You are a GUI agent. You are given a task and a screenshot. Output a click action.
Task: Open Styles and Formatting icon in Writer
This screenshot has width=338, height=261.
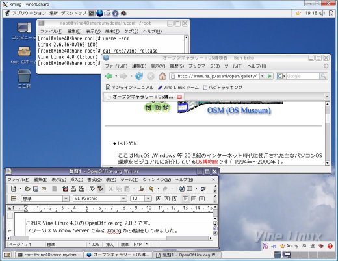tap(14, 199)
